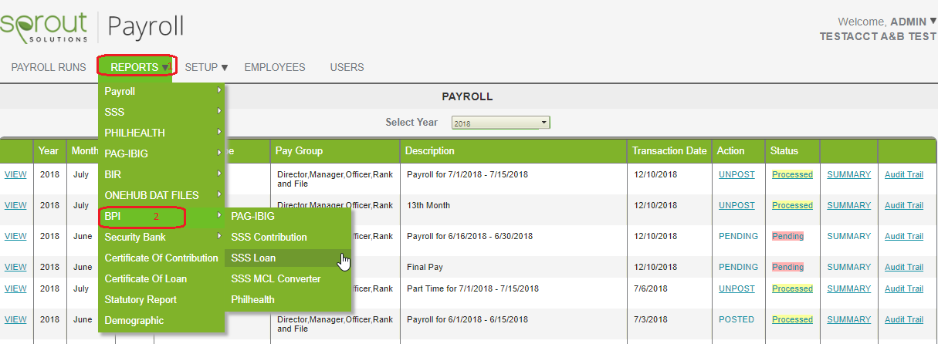The image size is (938, 344).
Task: Open Audit Trail for the 7/3/2018 transaction
Action: [904, 319]
